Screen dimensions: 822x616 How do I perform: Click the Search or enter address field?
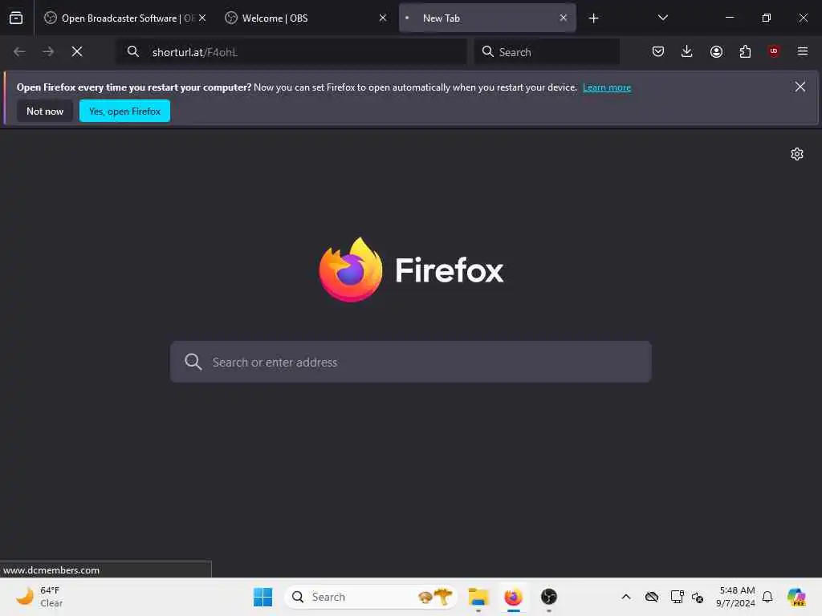click(411, 362)
